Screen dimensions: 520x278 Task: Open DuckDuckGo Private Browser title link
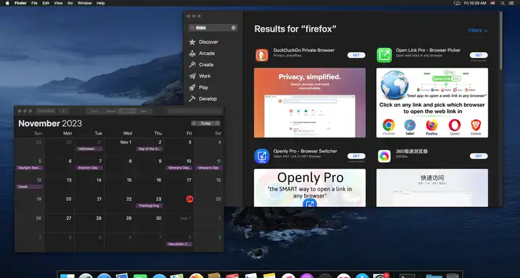[304, 50]
